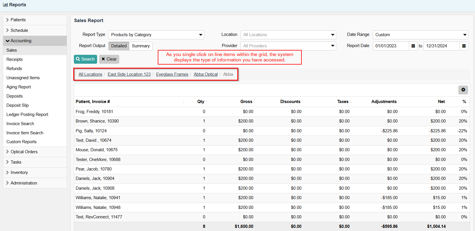Open the Report Type dropdown
The width and height of the screenshot is (475, 231).
point(156,35)
